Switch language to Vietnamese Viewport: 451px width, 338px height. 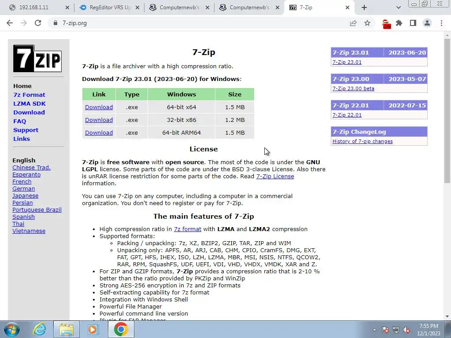29,231
